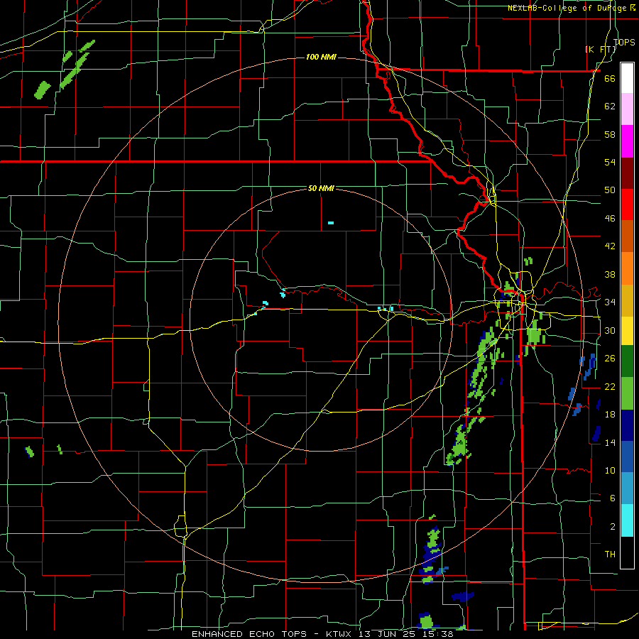Image resolution: width=639 pixels, height=639 pixels.
Task: Select the bright red legend swatch
Action: (x=627, y=204)
